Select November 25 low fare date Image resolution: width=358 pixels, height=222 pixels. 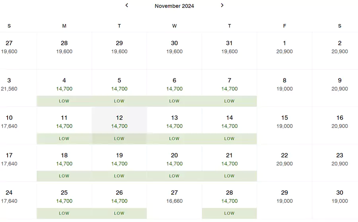coord(64,197)
